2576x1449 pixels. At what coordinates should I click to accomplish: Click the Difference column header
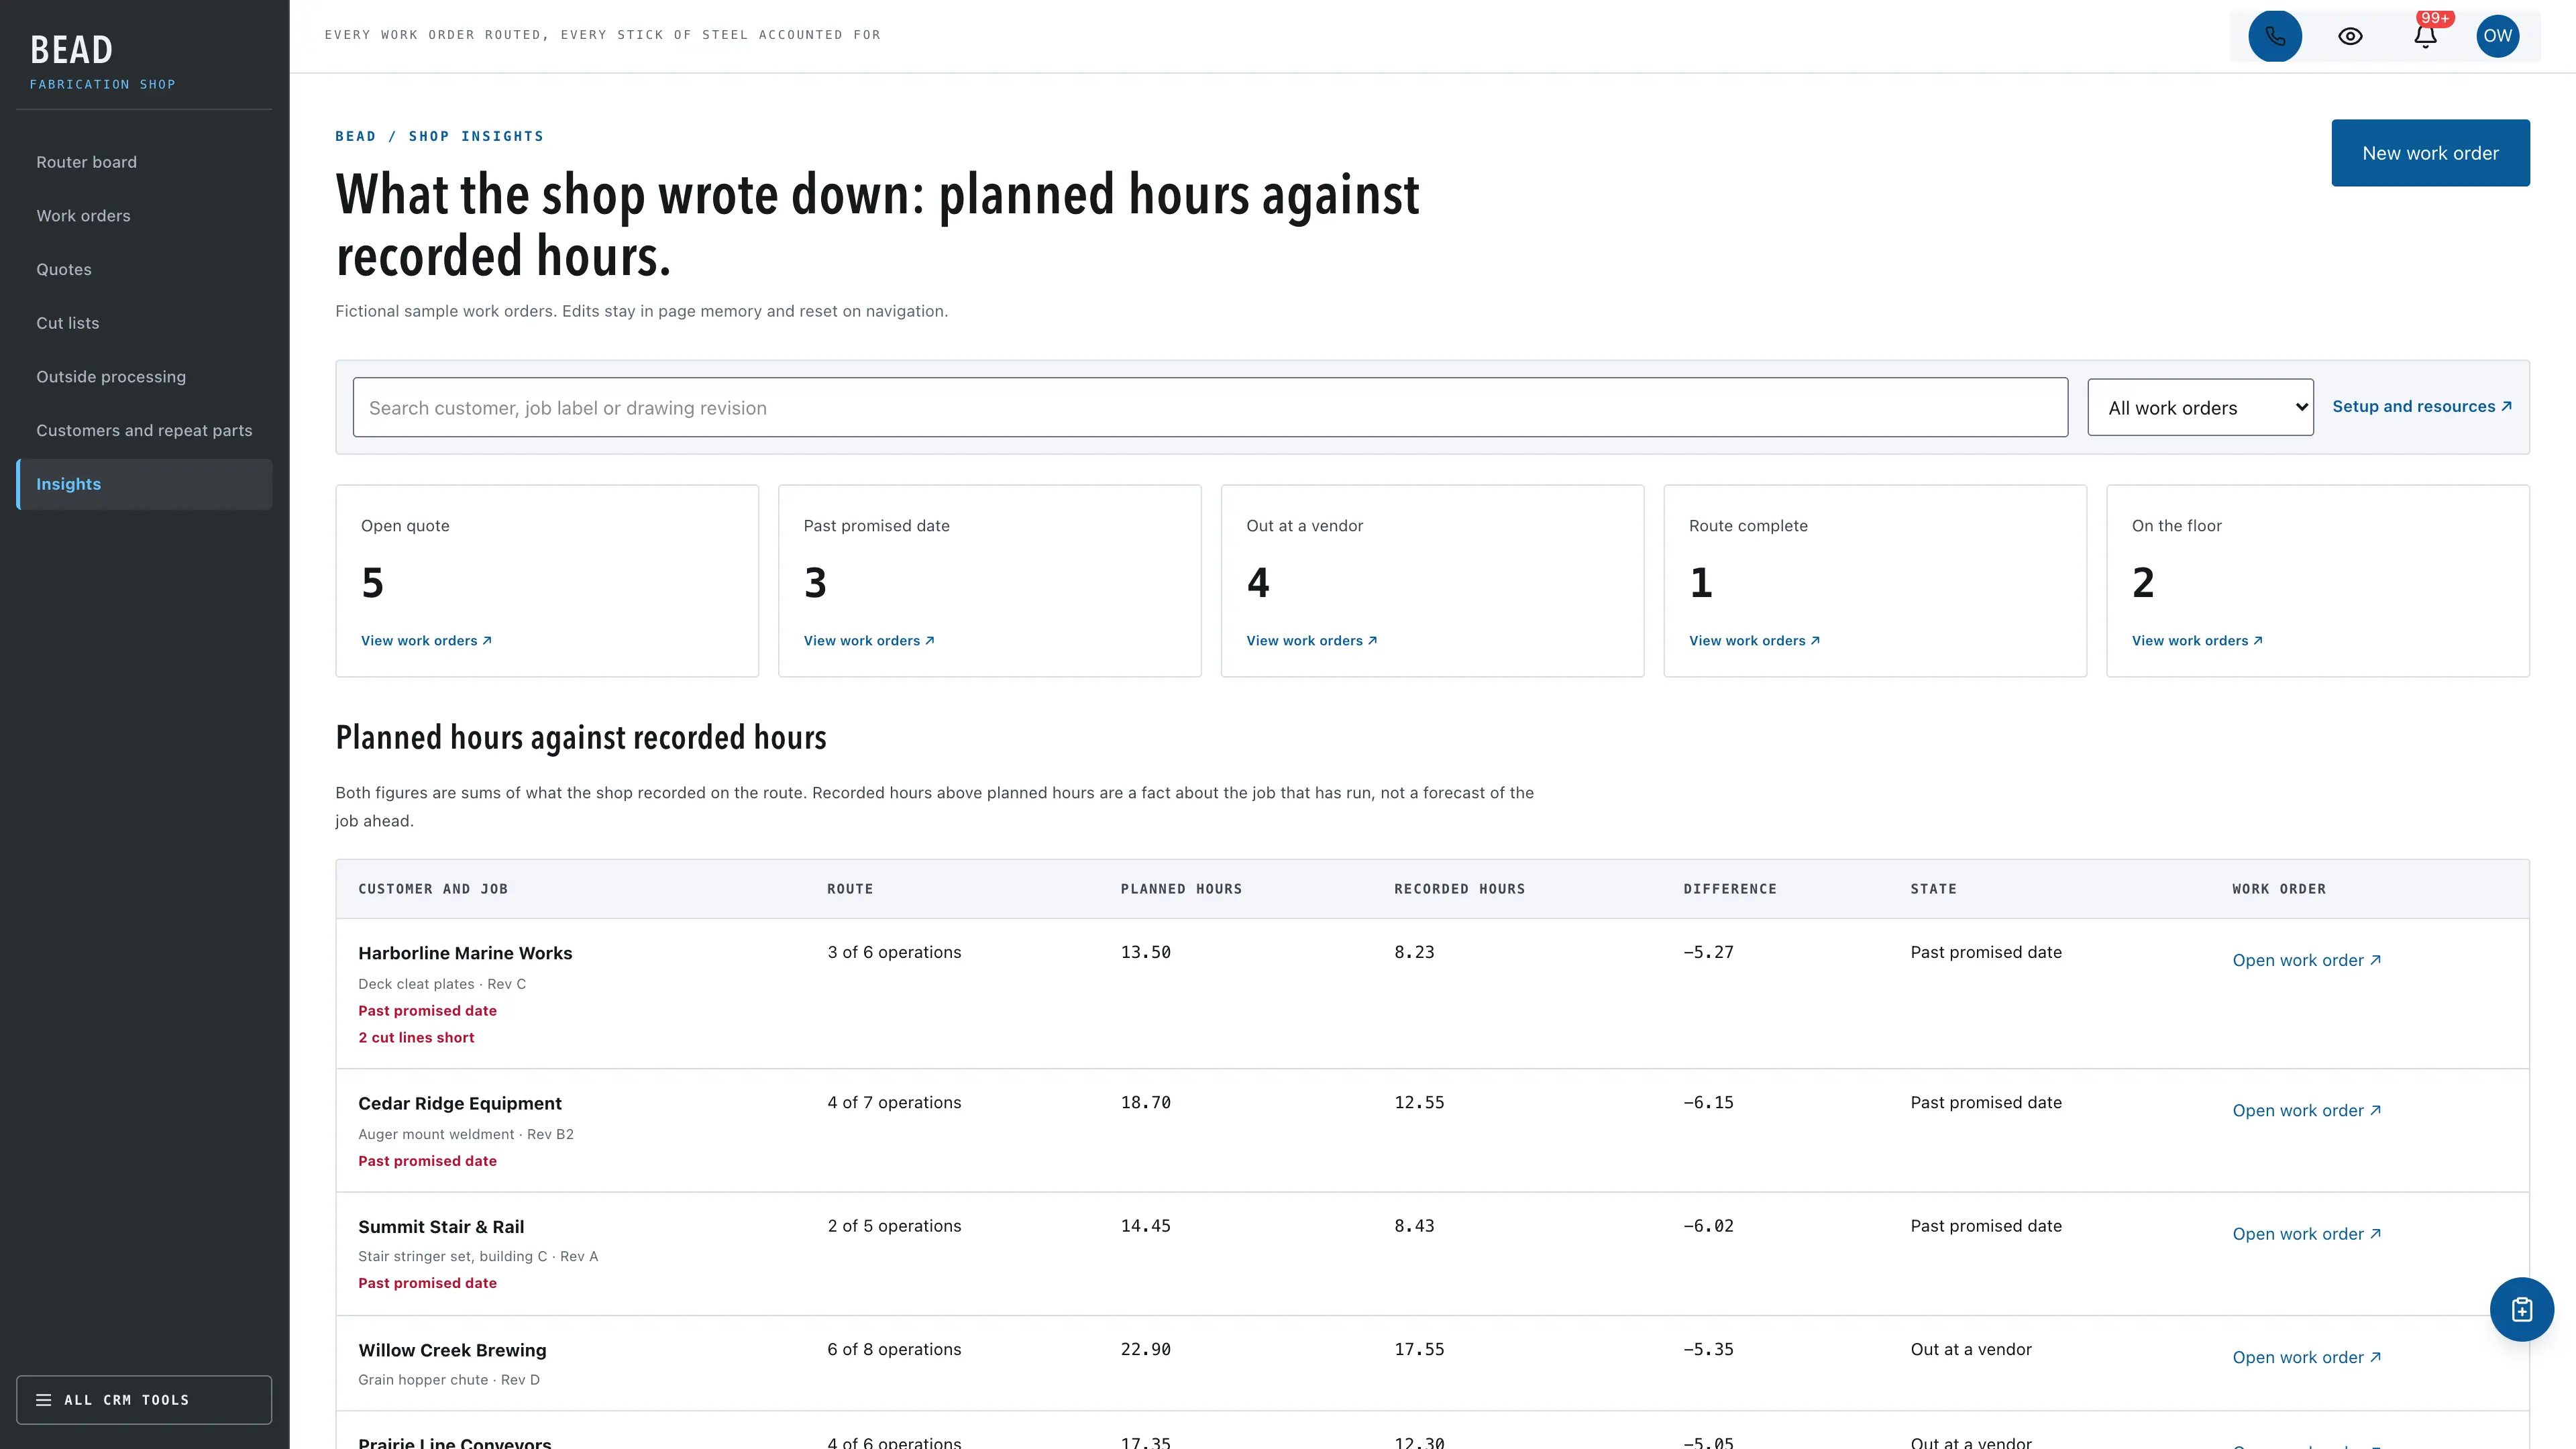(x=1729, y=889)
